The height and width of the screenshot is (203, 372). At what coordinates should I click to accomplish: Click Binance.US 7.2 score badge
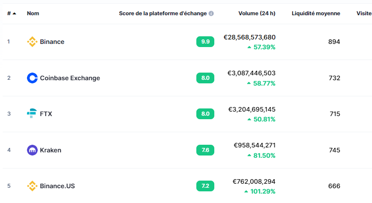[205, 186]
